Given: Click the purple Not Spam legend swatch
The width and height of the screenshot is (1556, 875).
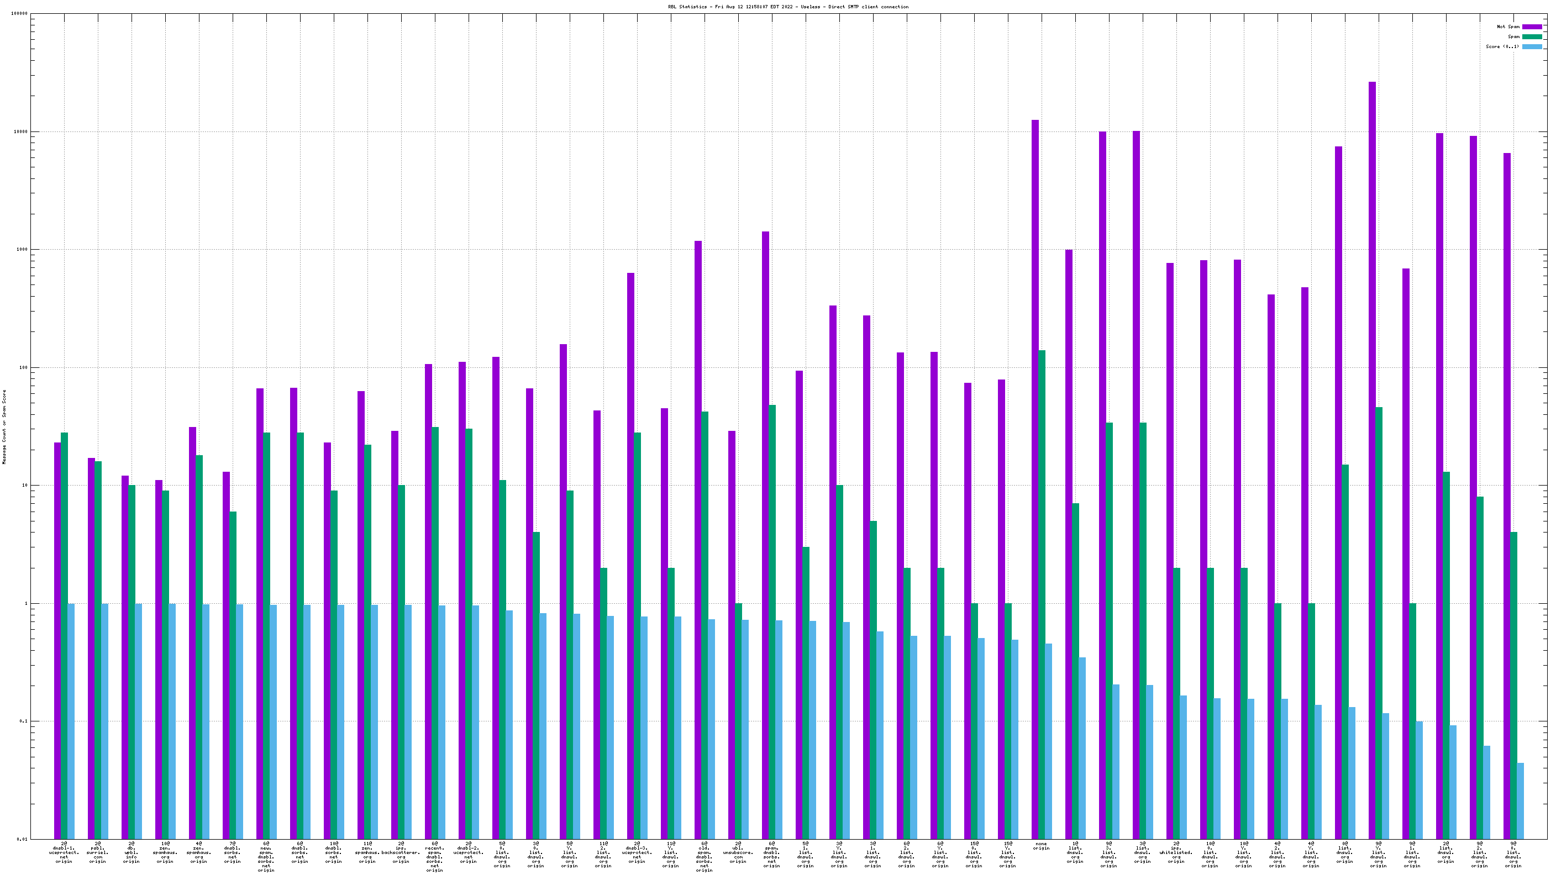Looking at the screenshot, I should (1531, 27).
